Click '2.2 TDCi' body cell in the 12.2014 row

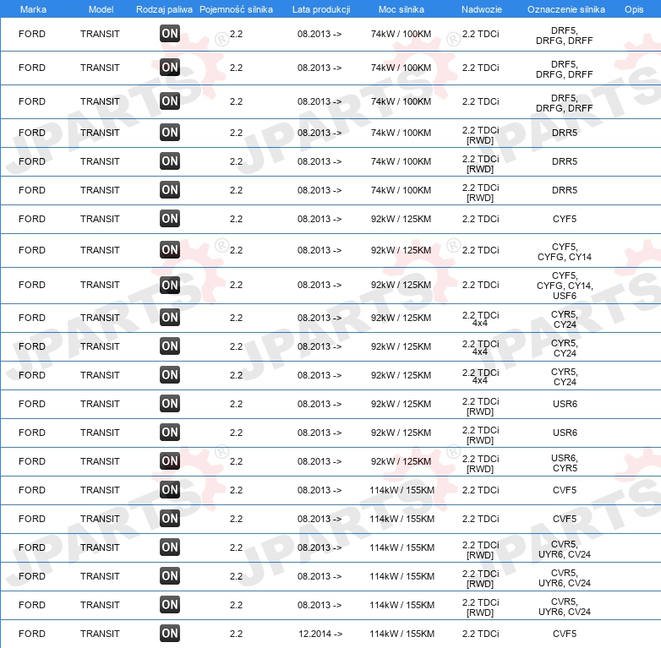pyautogui.click(x=481, y=634)
